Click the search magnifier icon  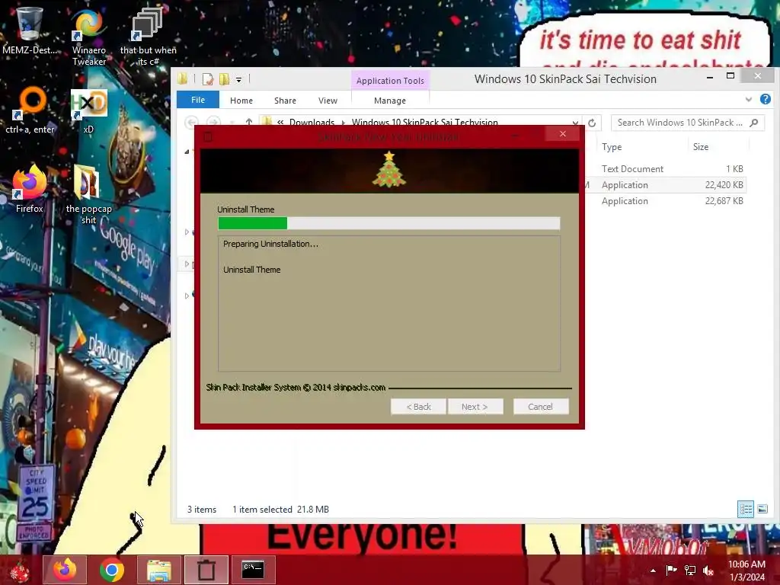[x=754, y=123]
